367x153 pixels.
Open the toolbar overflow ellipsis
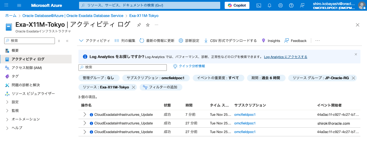point(317,41)
